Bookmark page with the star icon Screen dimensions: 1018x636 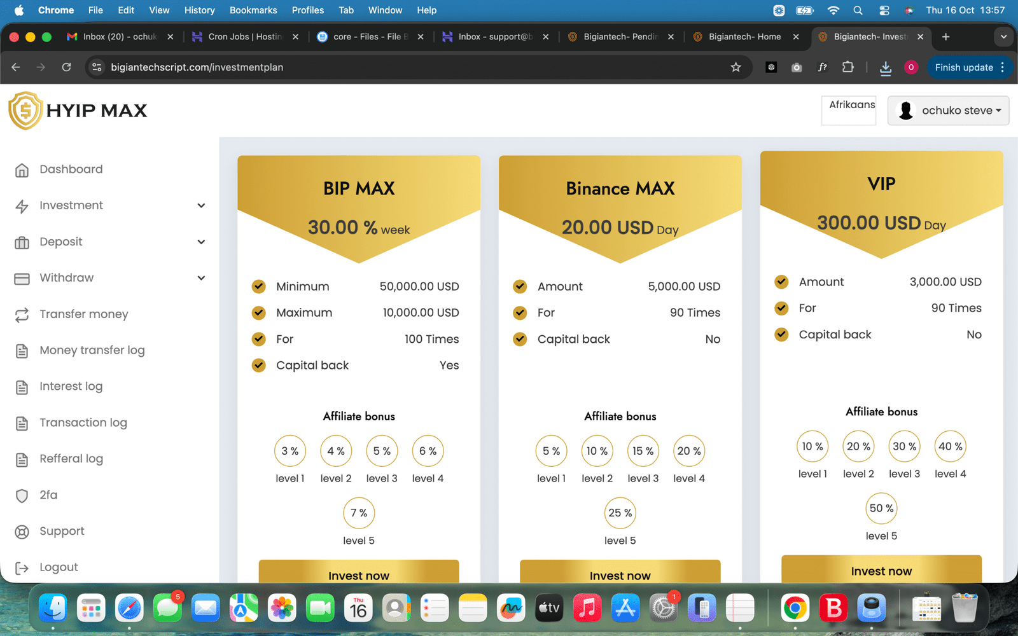tap(736, 67)
